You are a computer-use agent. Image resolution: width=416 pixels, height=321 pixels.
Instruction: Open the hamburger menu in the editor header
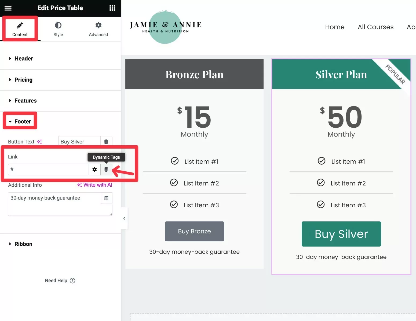(x=8, y=8)
